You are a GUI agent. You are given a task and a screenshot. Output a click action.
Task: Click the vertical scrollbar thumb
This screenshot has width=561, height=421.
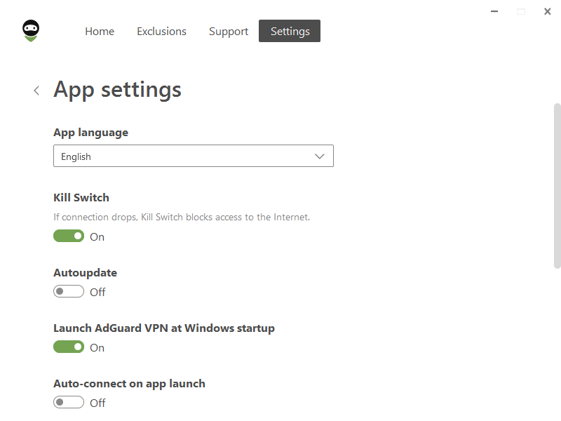point(557,186)
